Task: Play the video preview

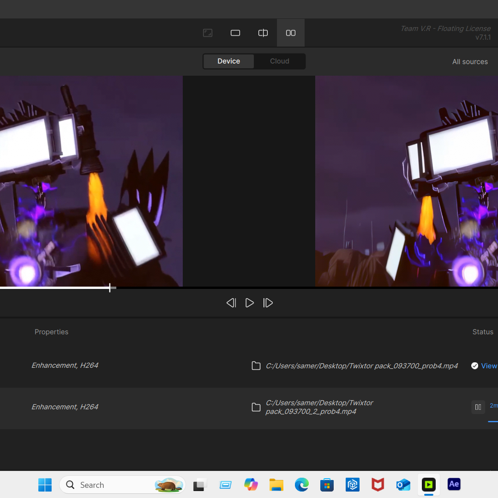Action: tap(250, 303)
